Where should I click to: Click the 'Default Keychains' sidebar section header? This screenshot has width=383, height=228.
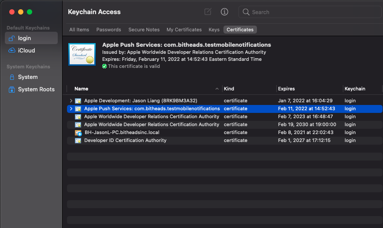click(x=28, y=28)
